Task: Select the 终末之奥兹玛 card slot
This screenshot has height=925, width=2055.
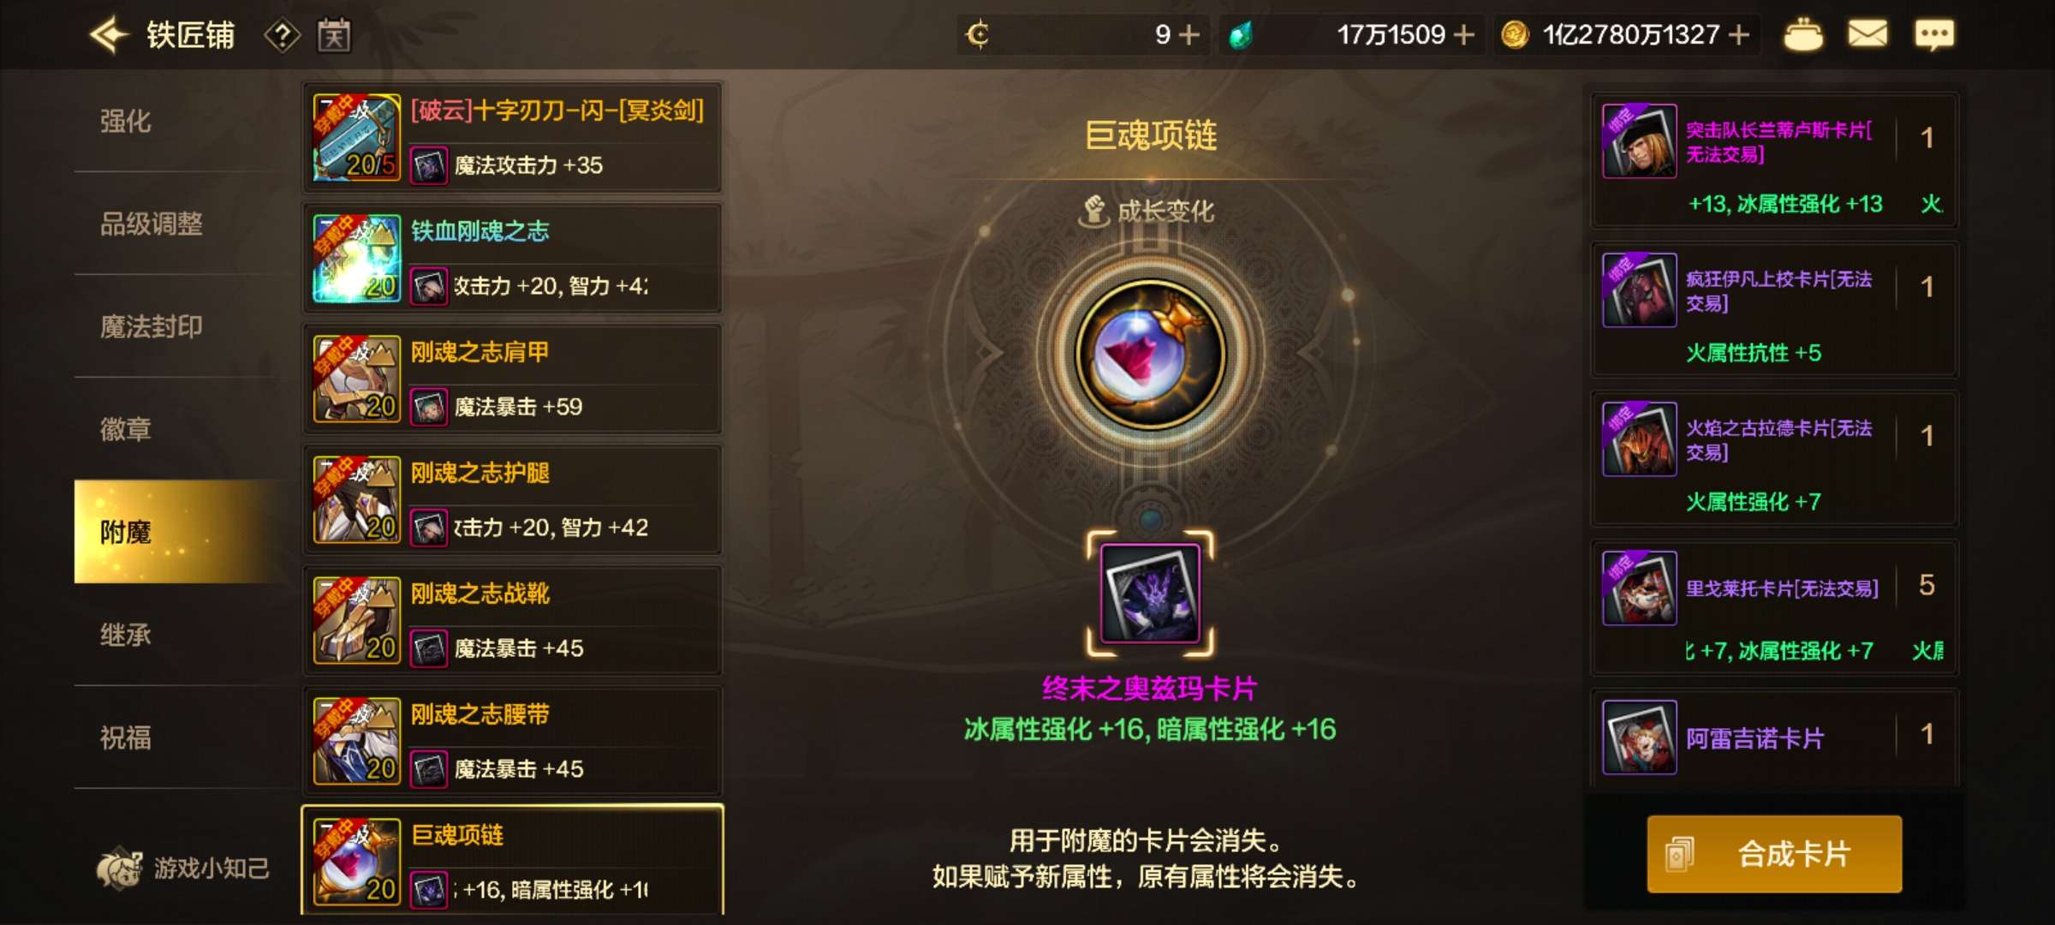Action: (x=1150, y=593)
